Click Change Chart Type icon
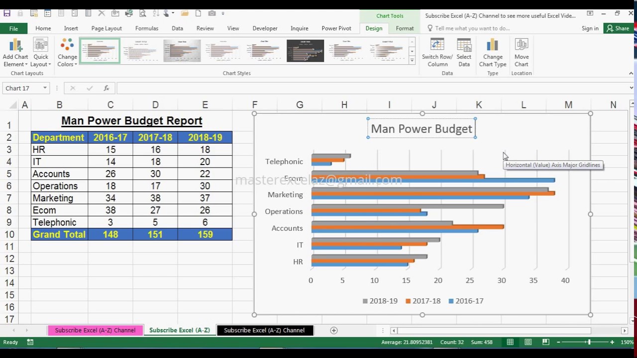The height and width of the screenshot is (358, 637). [x=492, y=46]
